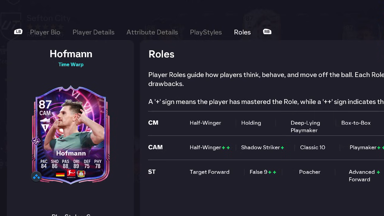Click the Bayer Leverkusen club badge
Viewport: 384px width, 216px height.
pyautogui.click(x=81, y=174)
